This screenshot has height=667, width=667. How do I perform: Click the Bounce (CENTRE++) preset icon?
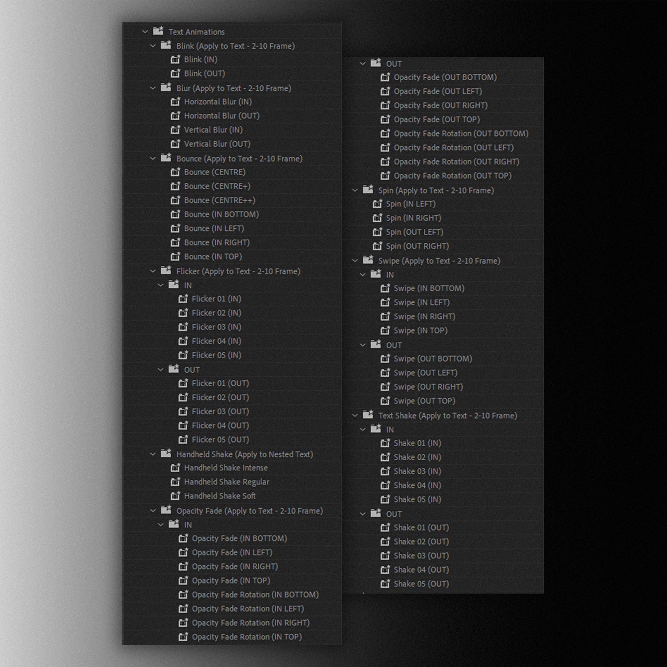click(x=175, y=201)
